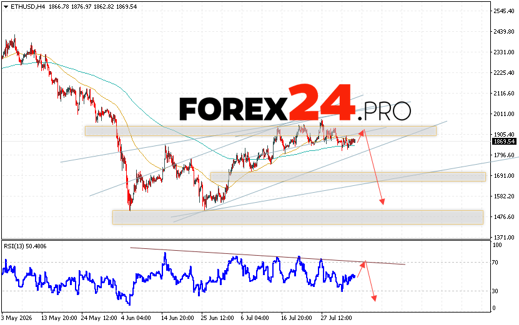Viewport: 519px width, 325px height.
Task: Select the 1691.00 price axis label
Action: point(504,175)
